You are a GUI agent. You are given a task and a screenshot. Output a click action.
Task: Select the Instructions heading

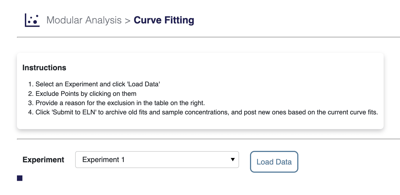point(44,68)
